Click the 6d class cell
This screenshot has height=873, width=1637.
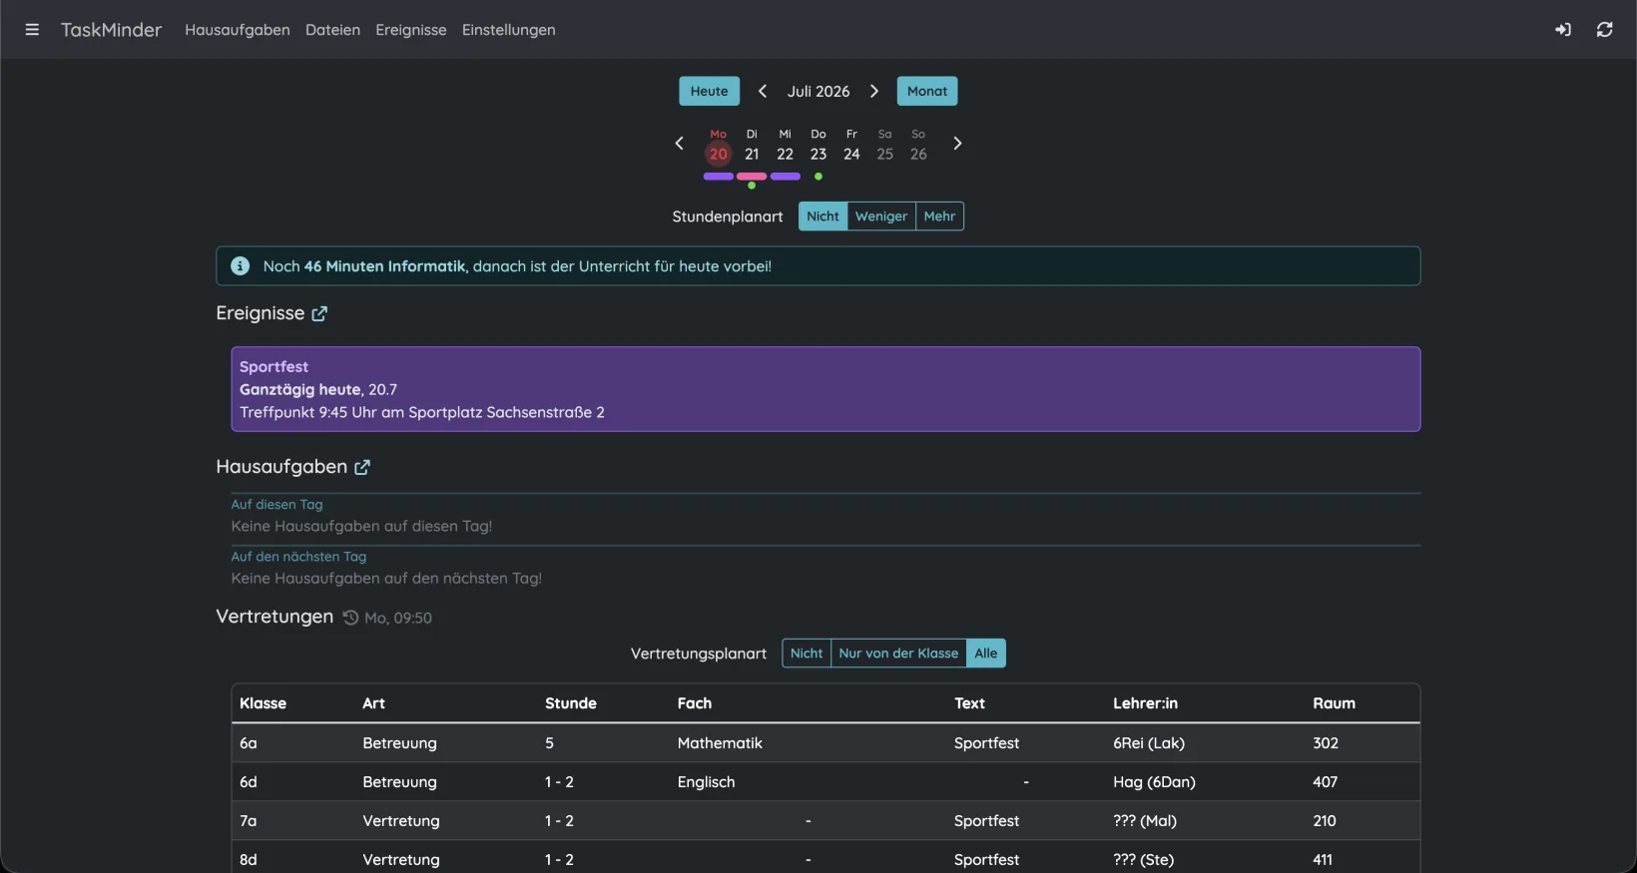249,782
